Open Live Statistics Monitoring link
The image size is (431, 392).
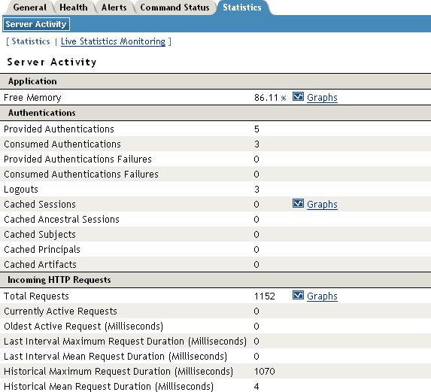click(113, 41)
